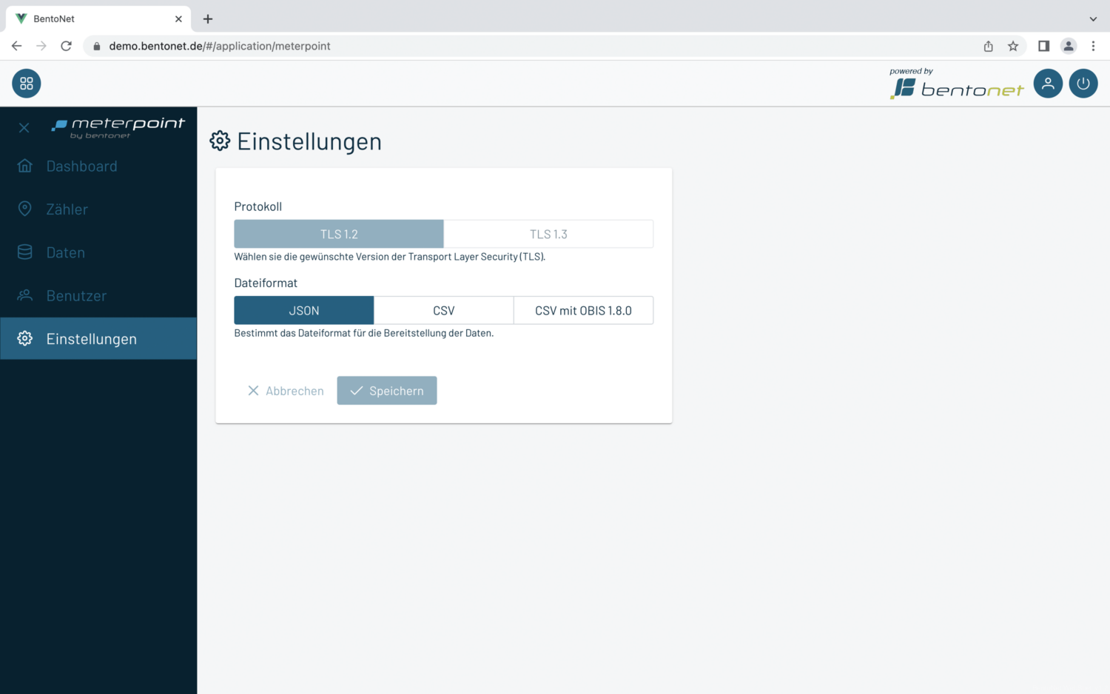Image resolution: width=1110 pixels, height=694 pixels.
Task: Select Einstellungen in the sidebar
Action: click(98, 339)
